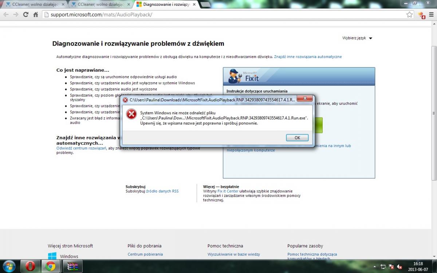Open a new tab with the new-tab button
Image resolution: width=437 pixels, height=273 pixels.
click(205, 4)
